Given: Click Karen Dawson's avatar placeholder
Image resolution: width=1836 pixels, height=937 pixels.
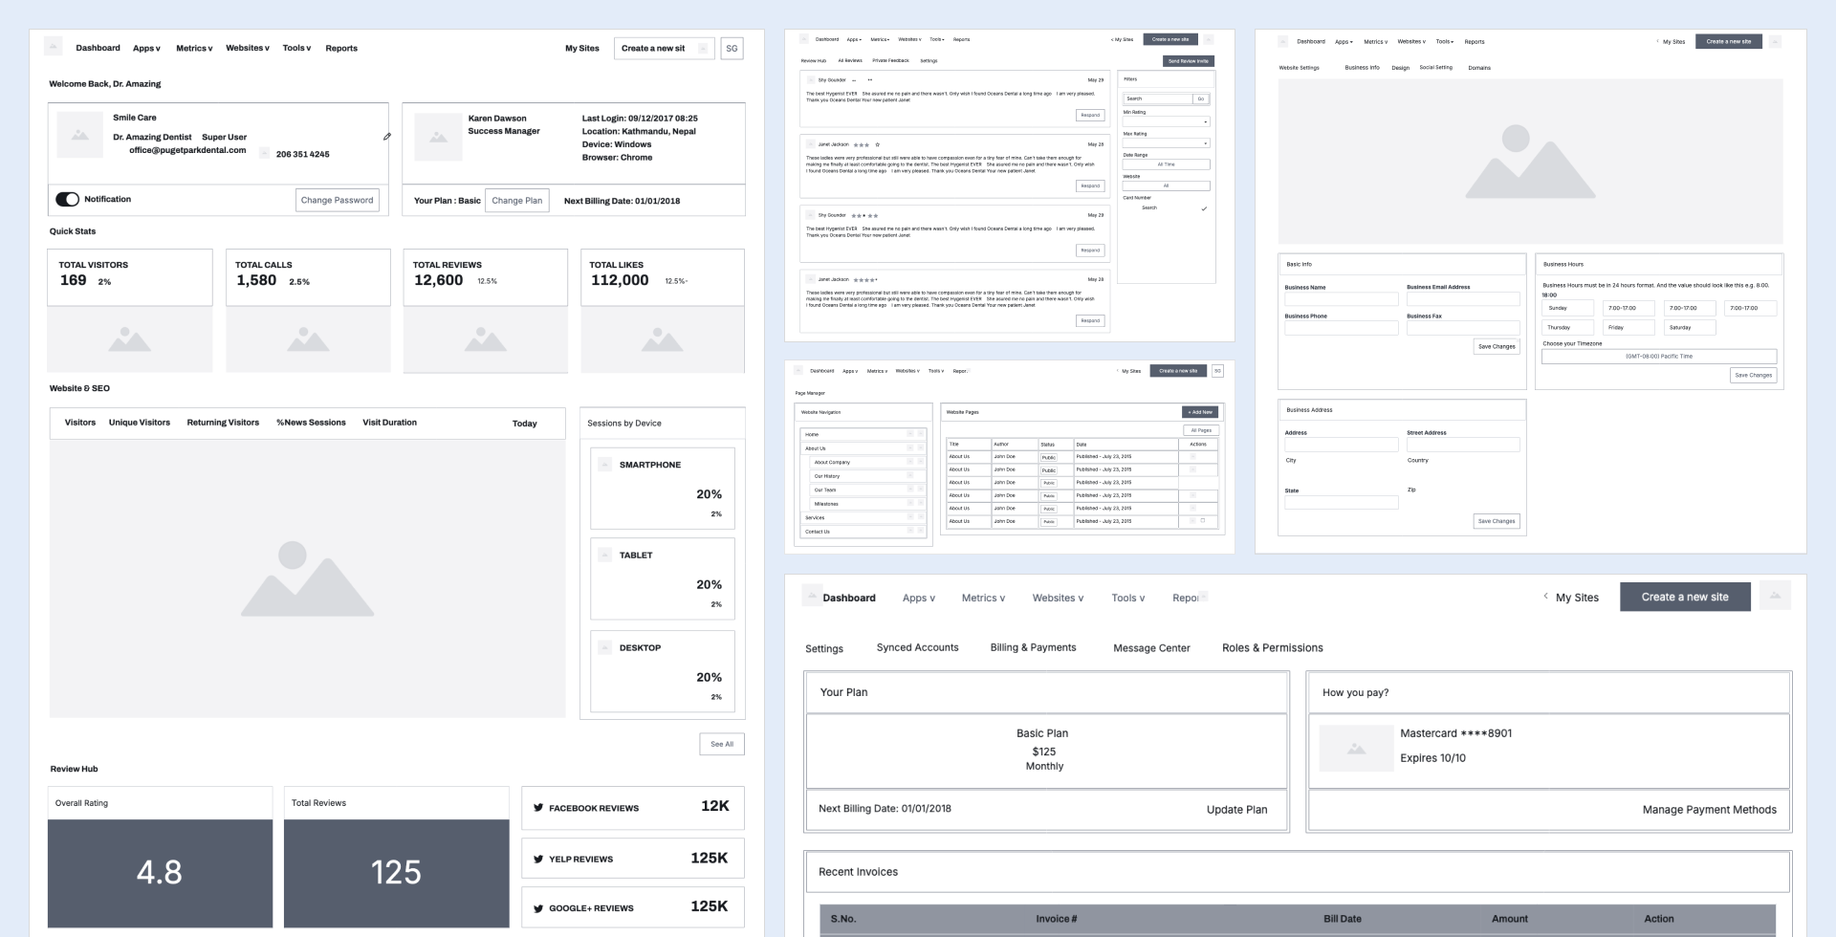Looking at the screenshot, I should tap(438, 138).
